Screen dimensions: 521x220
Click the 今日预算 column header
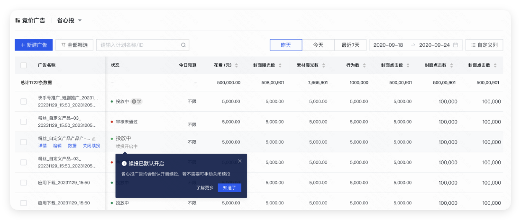click(188, 65)
